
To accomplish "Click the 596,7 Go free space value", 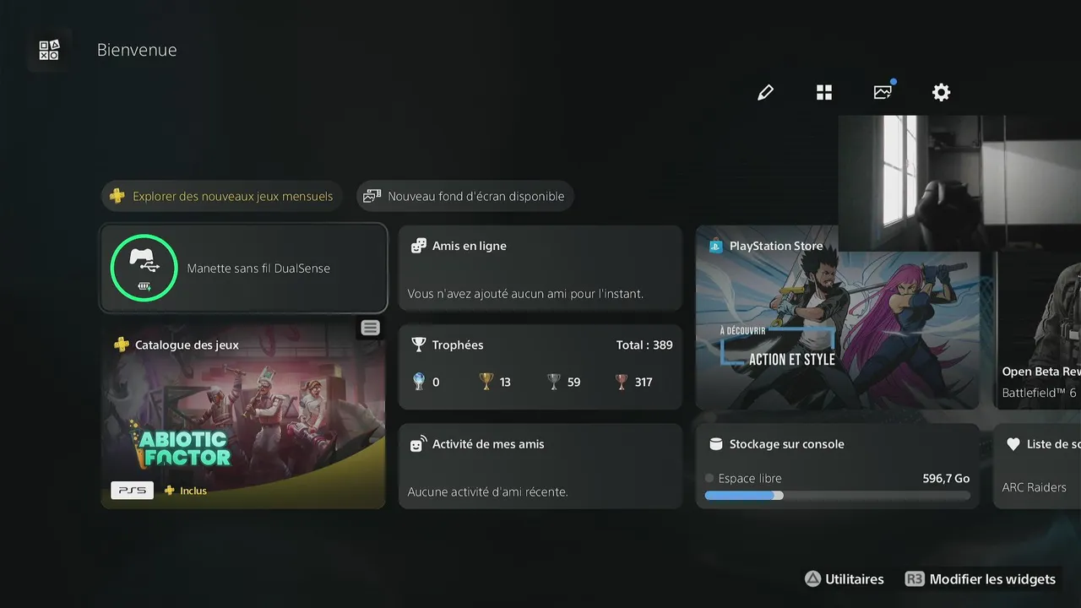I will (946, 478).
